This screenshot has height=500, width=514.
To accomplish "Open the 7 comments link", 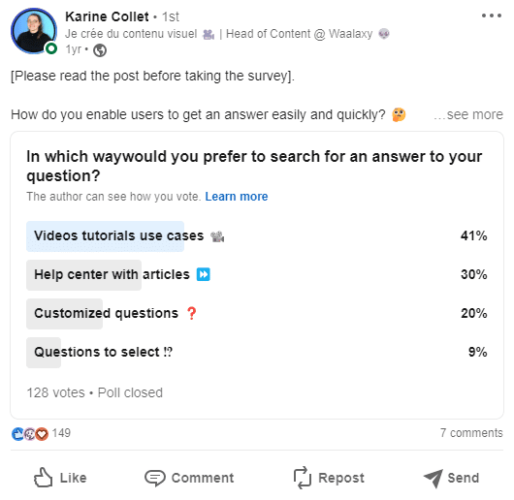I will point(471,433).
